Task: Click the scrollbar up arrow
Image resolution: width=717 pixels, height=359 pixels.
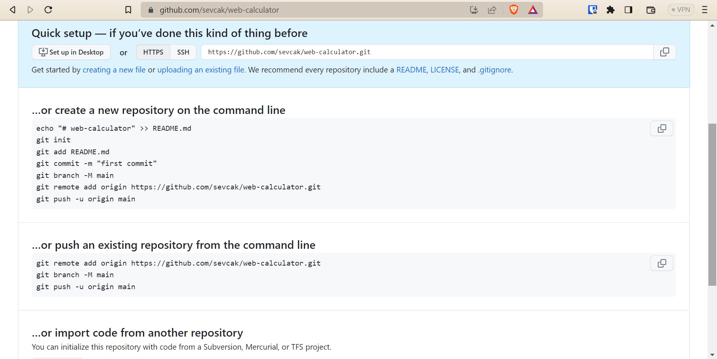Action: 712,25
